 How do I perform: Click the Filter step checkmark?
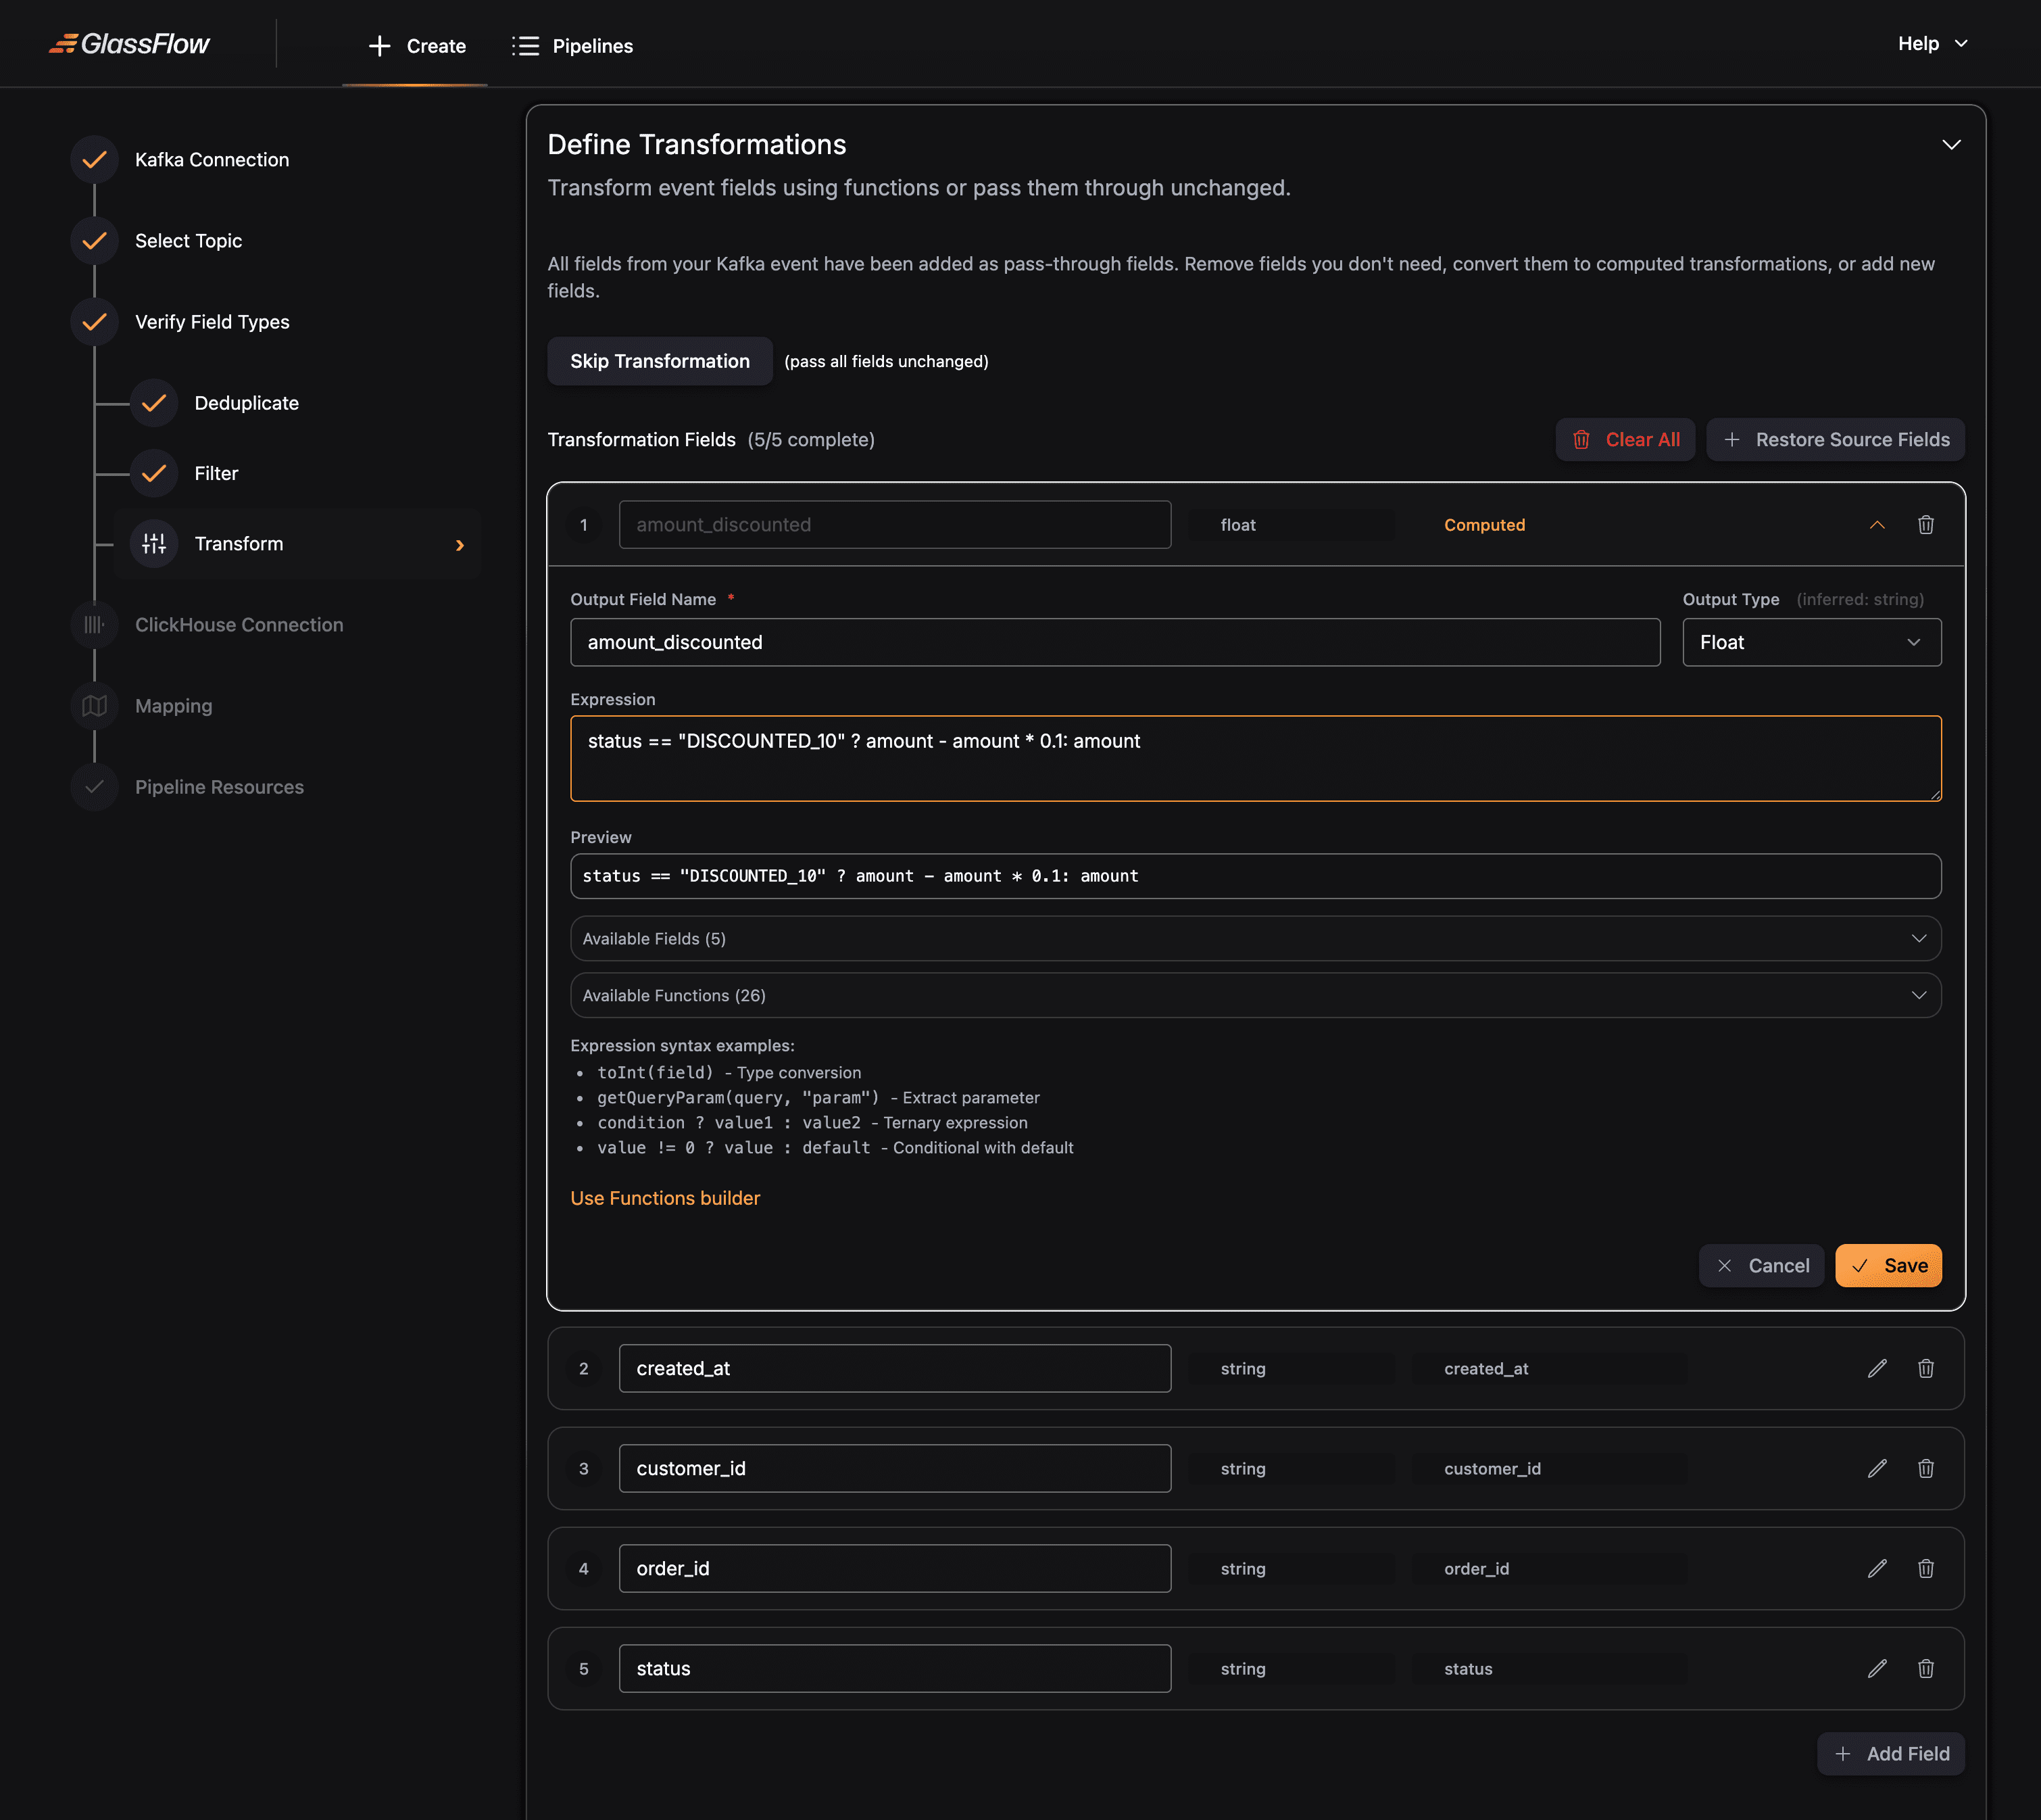click(x=154, y=473)
